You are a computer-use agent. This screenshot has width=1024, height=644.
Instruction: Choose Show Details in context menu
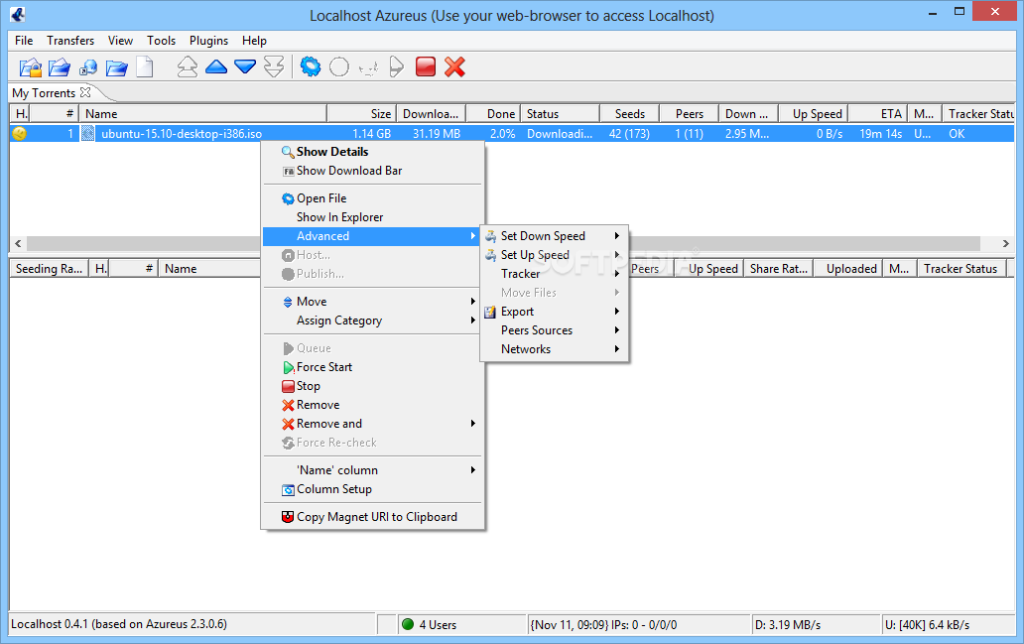[373, 152]
